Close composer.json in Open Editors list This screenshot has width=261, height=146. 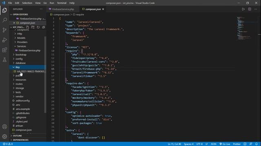click(x=14, y=23)
